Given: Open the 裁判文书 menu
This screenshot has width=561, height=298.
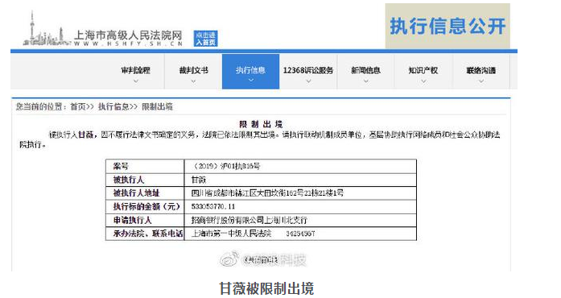Looking at the screenshot, I should coord(193,70).
